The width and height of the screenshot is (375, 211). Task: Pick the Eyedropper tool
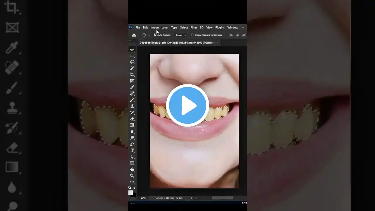click(132, 87)
